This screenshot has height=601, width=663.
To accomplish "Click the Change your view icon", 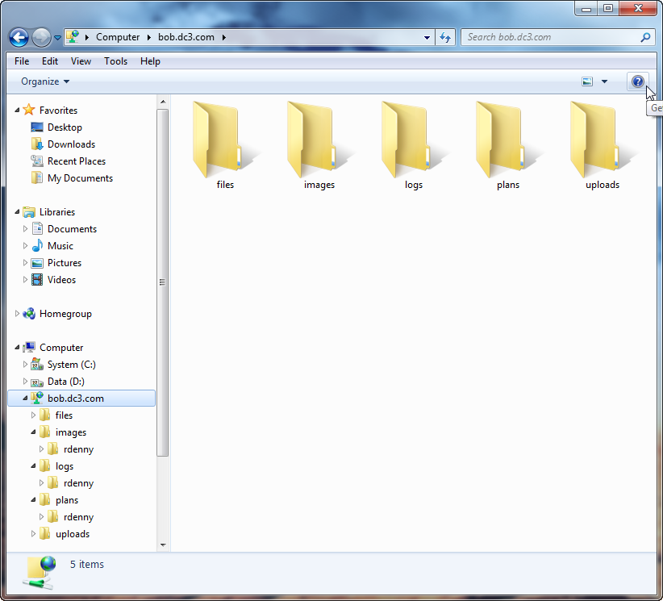I will (587, 81).
